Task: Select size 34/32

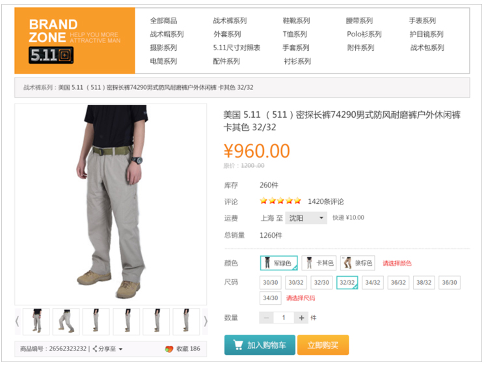Action: tap(373, 283)
